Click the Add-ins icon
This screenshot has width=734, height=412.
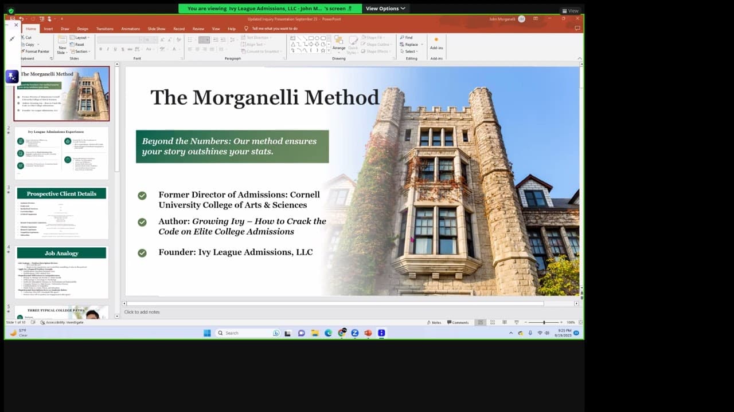click(x=436, y=43)
